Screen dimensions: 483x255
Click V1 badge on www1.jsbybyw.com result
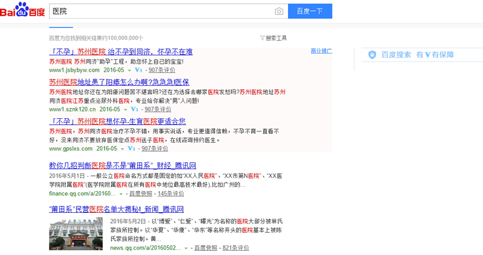pos(139,70)
